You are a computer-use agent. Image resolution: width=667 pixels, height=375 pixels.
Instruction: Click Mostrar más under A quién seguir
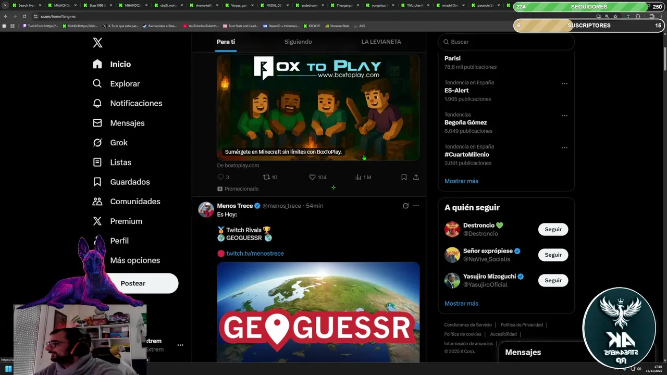point(461,304)
